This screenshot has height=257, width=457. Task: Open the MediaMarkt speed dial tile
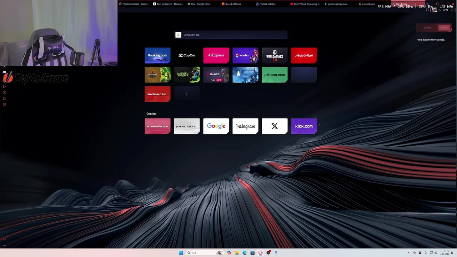pyautogui.click(x=304, y=55)
